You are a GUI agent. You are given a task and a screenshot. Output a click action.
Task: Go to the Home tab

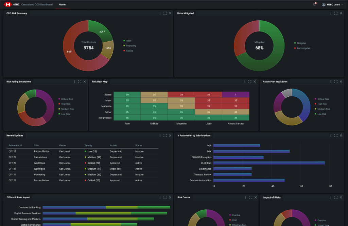(62, 4)
